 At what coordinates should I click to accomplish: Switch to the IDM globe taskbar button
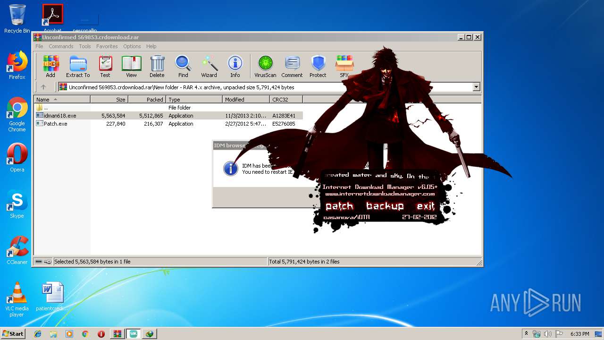click(150, 334)
